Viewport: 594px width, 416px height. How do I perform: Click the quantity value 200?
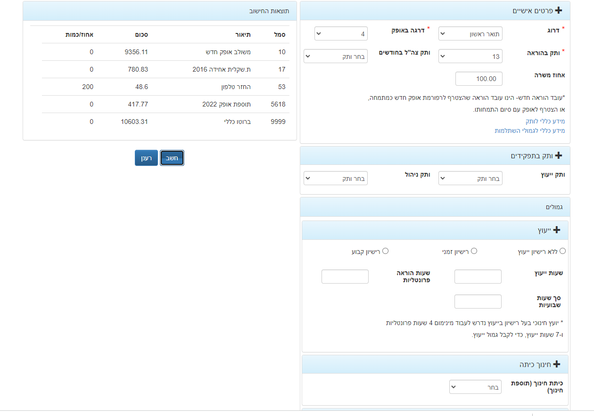click(x=88, y=87)
